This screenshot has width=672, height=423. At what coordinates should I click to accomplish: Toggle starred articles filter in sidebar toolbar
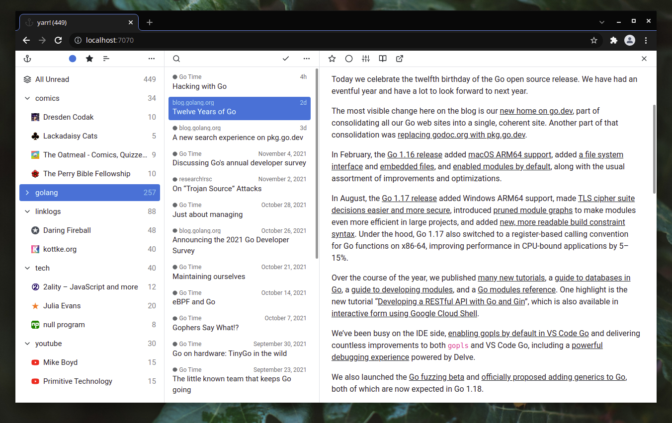89,59
